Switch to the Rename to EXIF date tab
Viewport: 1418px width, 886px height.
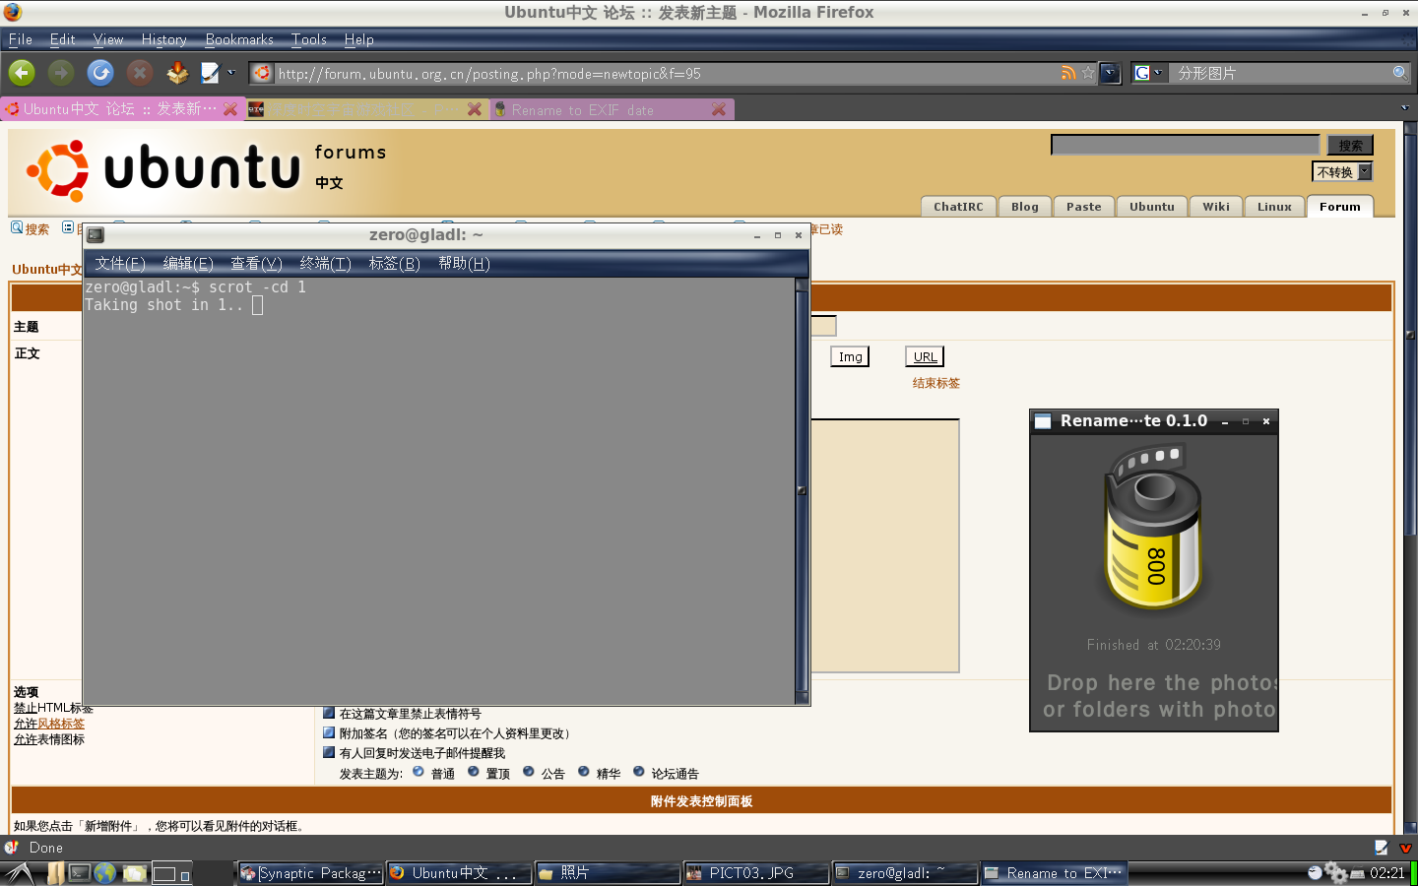coord(612,109)
